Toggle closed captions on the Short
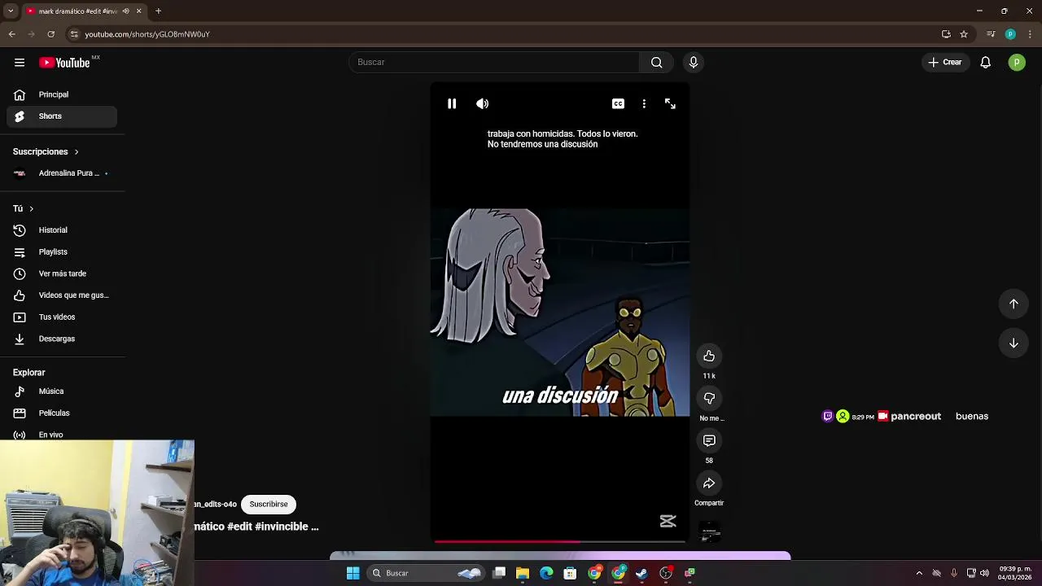The width and height of the screenshot is (1042, 586). pos(618,103)
